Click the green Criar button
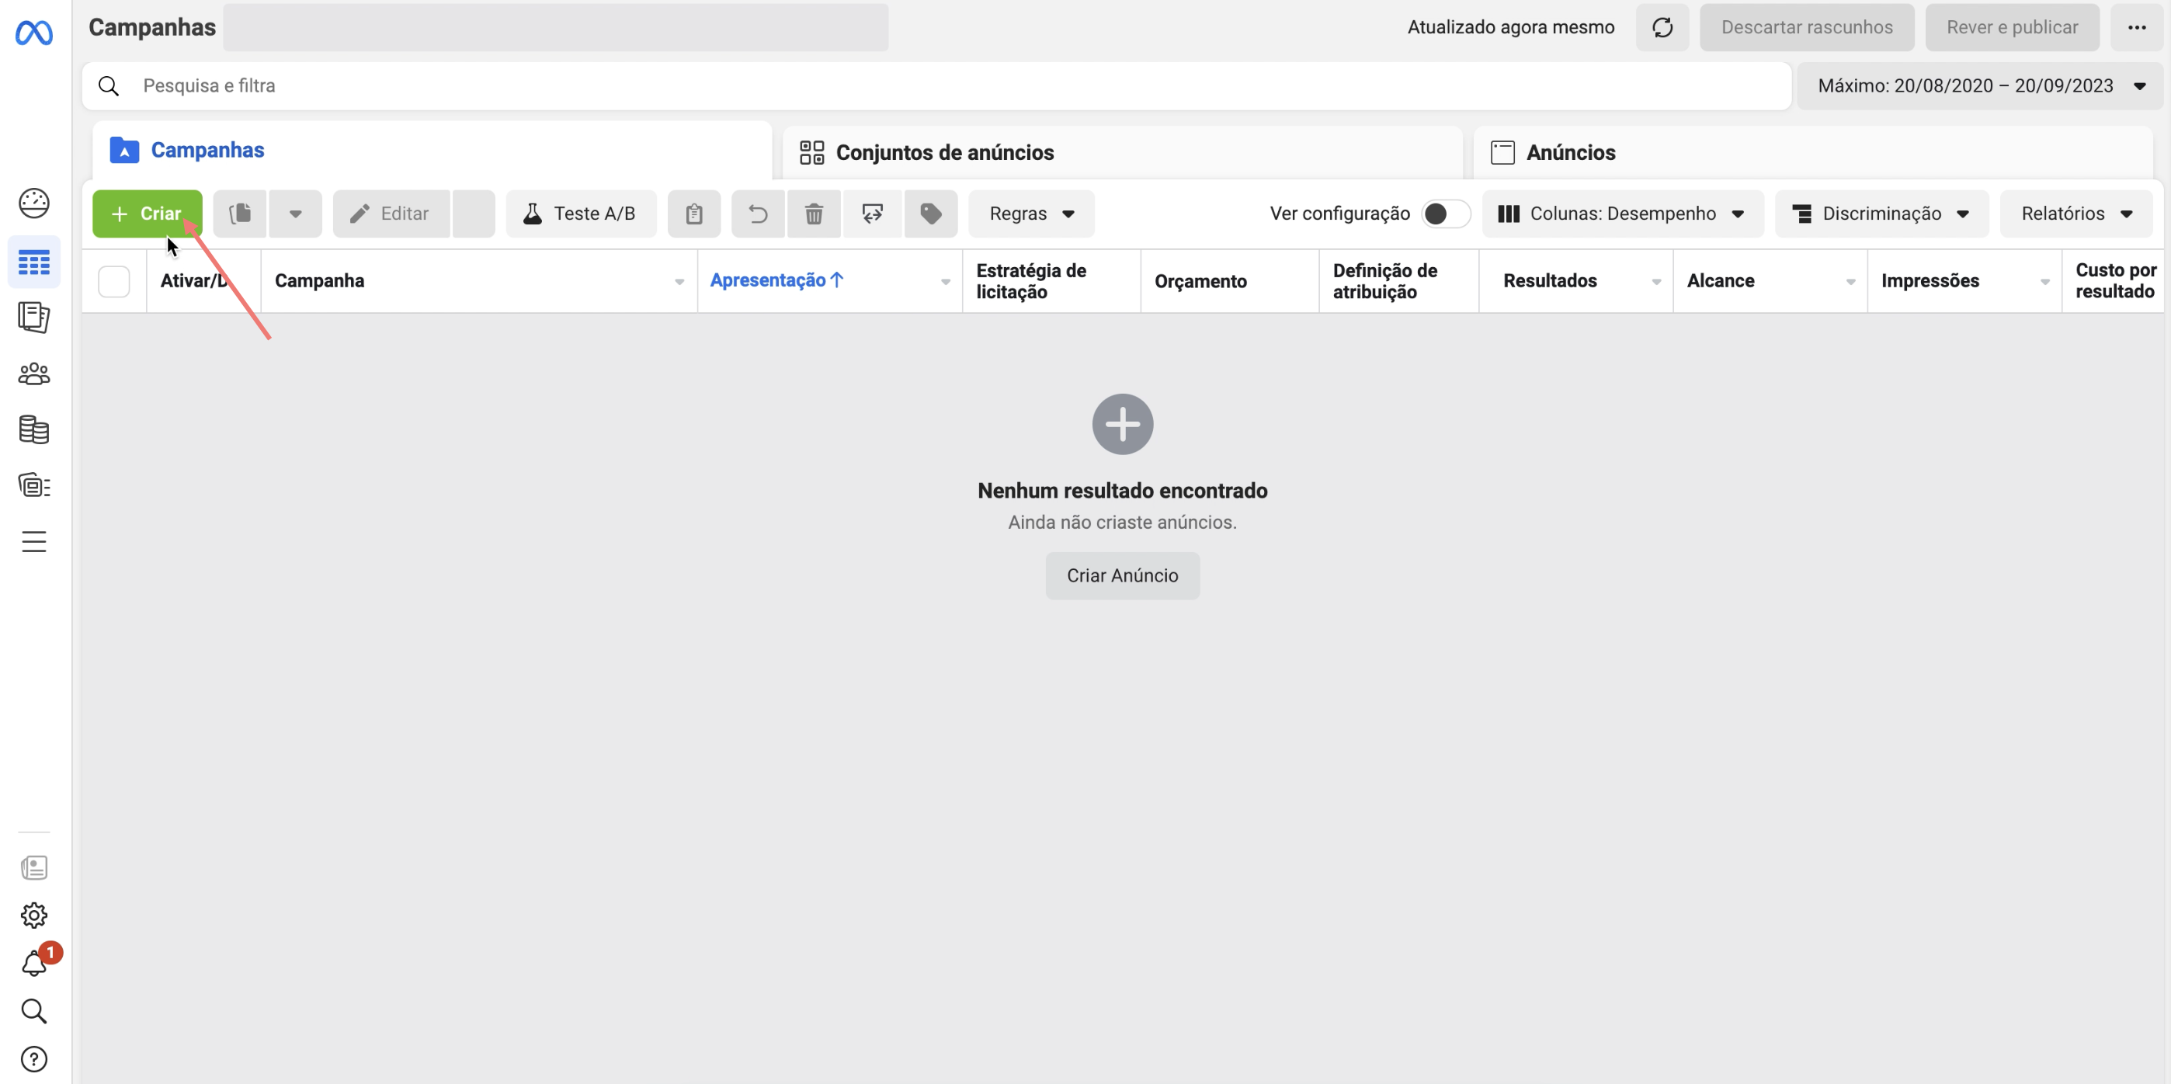Image resolution: width=2171 pixels, height=1084 pixels. pos(147,214)
